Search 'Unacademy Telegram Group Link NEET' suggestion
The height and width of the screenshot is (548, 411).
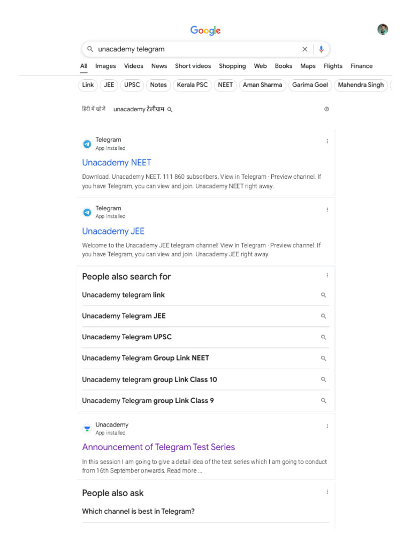[146, 358]
